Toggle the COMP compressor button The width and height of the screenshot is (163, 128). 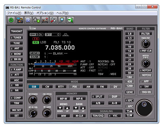(17, 98)
